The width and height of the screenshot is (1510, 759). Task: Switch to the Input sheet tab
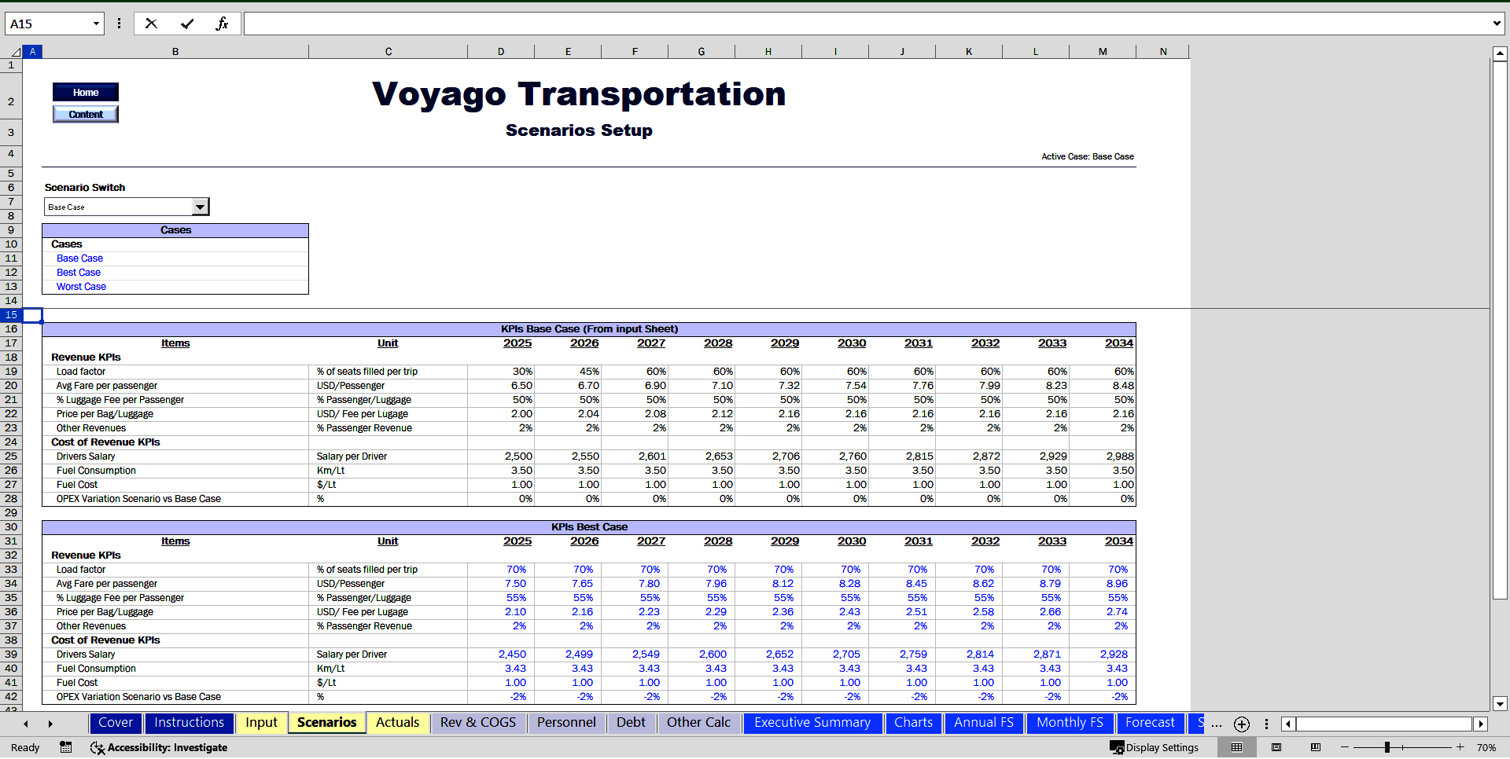pos(261,723)
